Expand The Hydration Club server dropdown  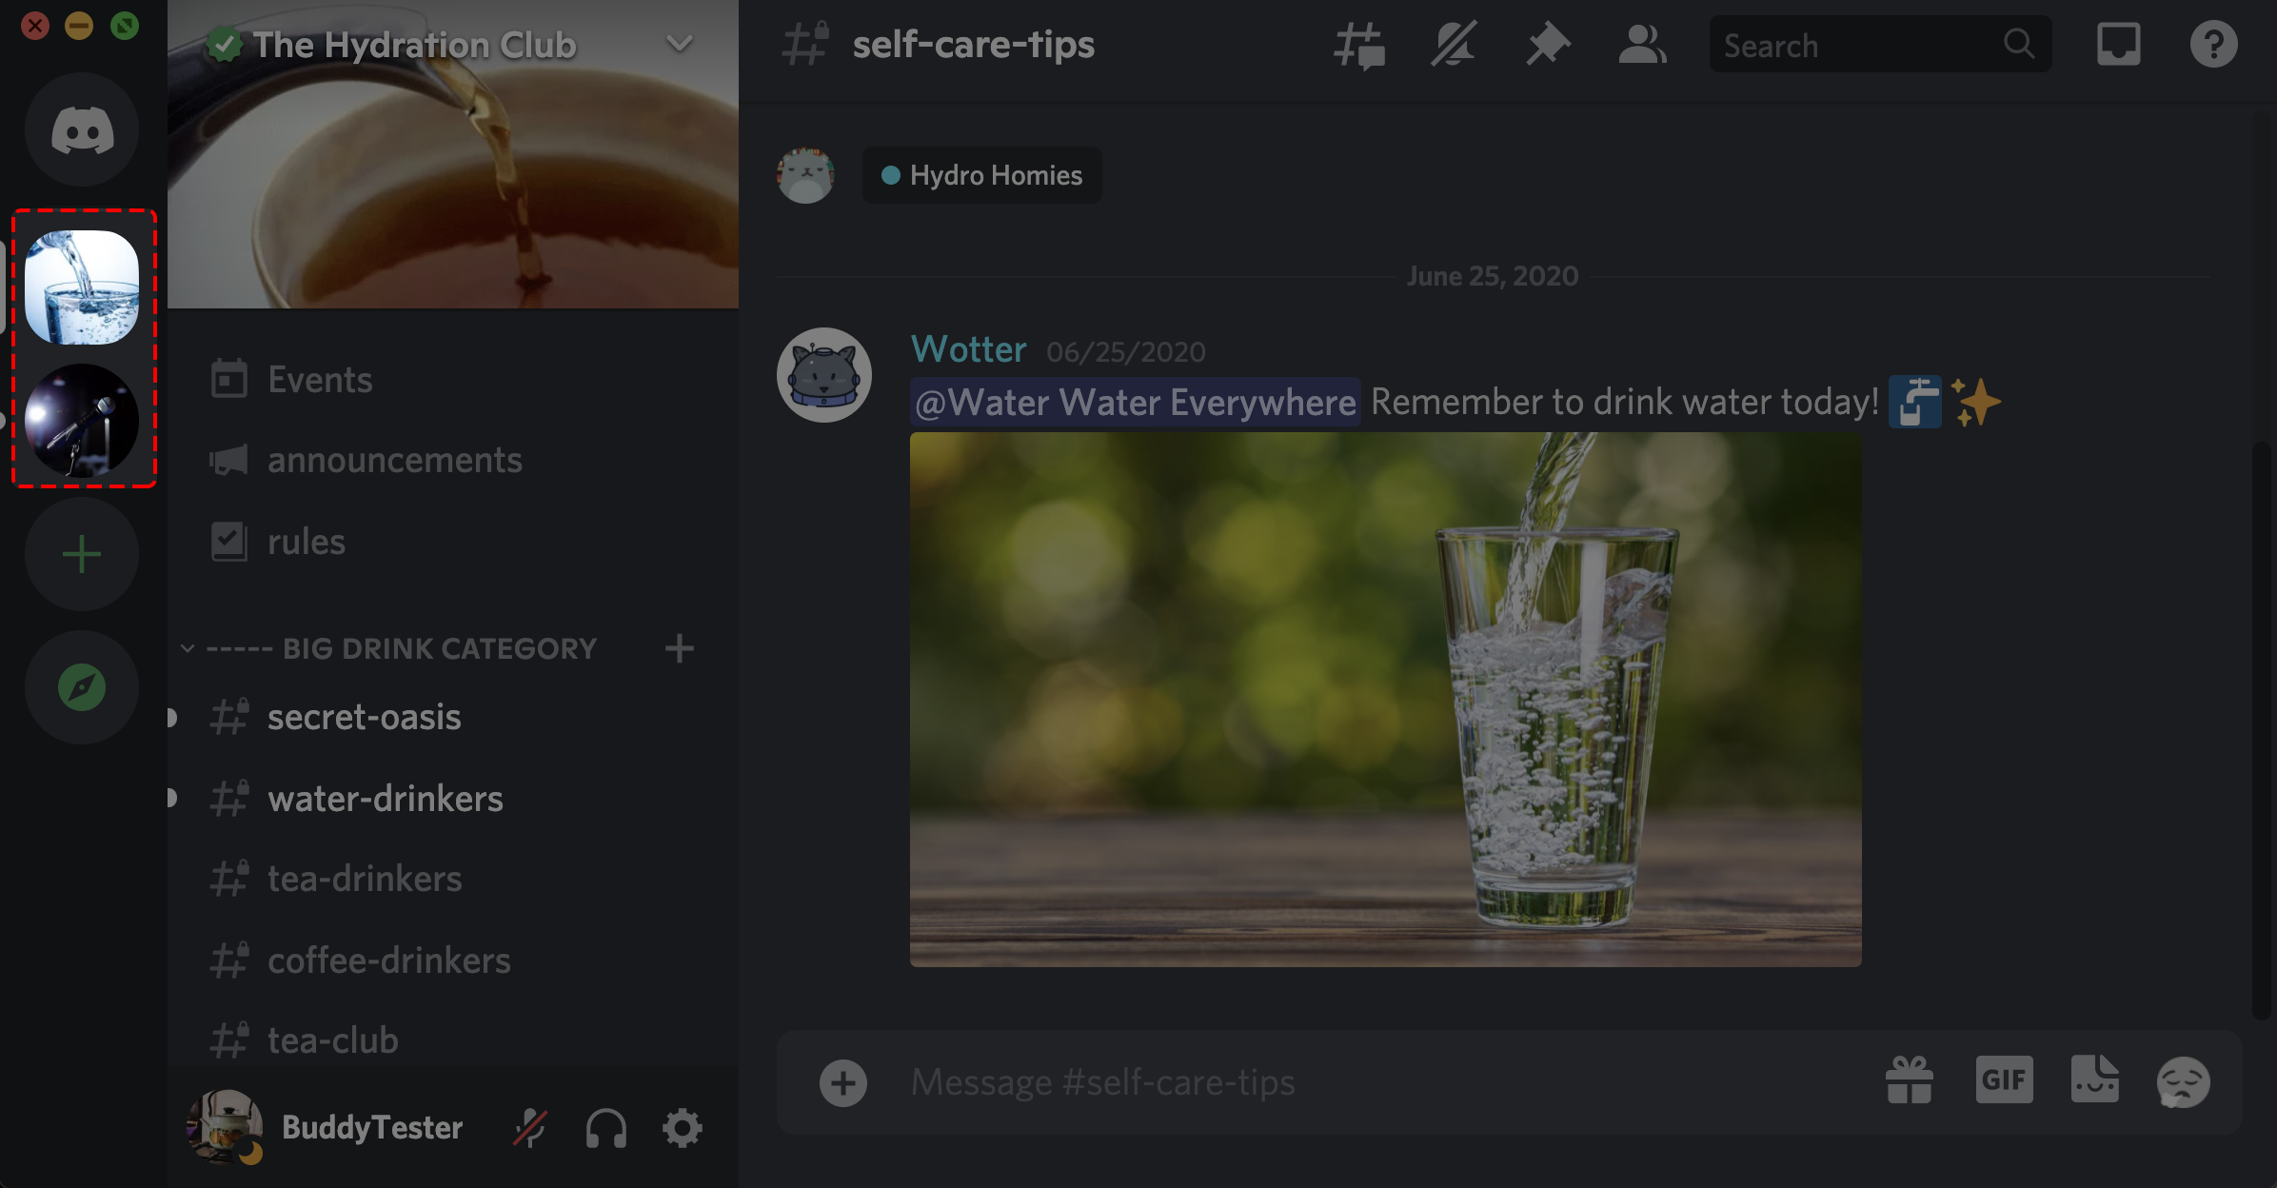click(x=678, y=42)
